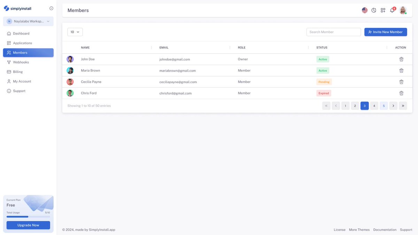The image size is (418, 235).
Task: Open the Support footer link
Action: [x=406, y=230]
